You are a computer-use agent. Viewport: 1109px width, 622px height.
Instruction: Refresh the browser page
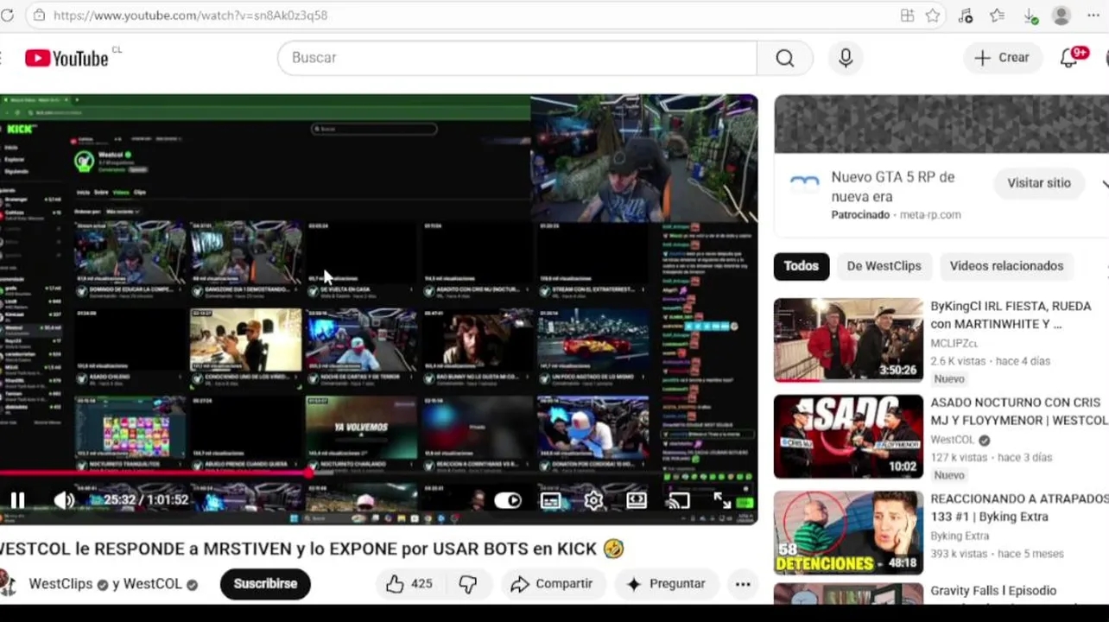point(8,16)
